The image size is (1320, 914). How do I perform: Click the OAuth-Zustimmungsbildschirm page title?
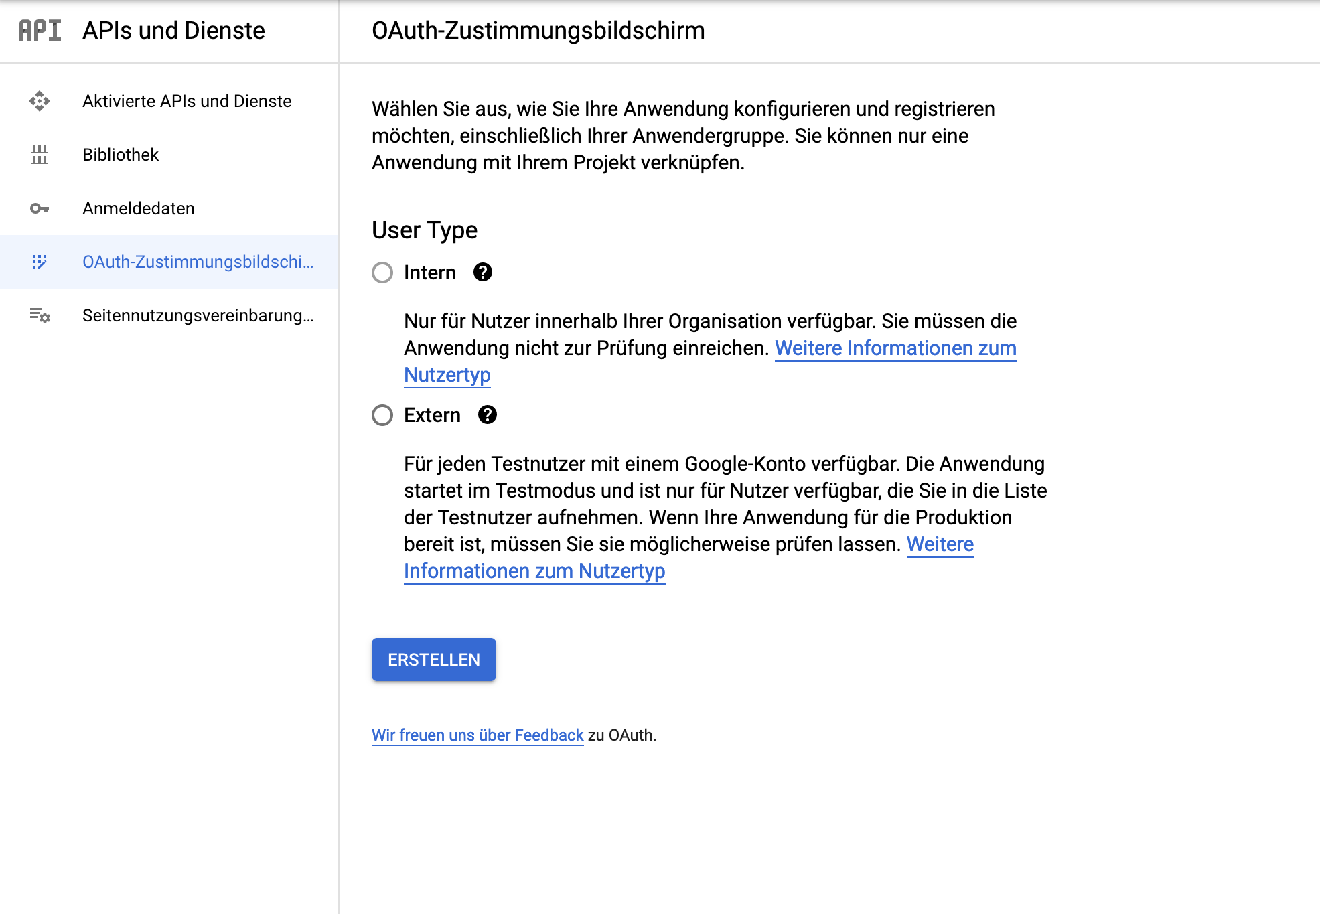pos(538,31)
